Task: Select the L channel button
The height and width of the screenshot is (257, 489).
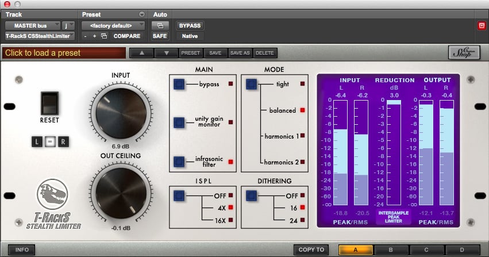Action: click(x=37, y=140)
